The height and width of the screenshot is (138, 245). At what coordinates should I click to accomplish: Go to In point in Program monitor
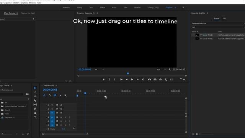(x=121, y=79)
